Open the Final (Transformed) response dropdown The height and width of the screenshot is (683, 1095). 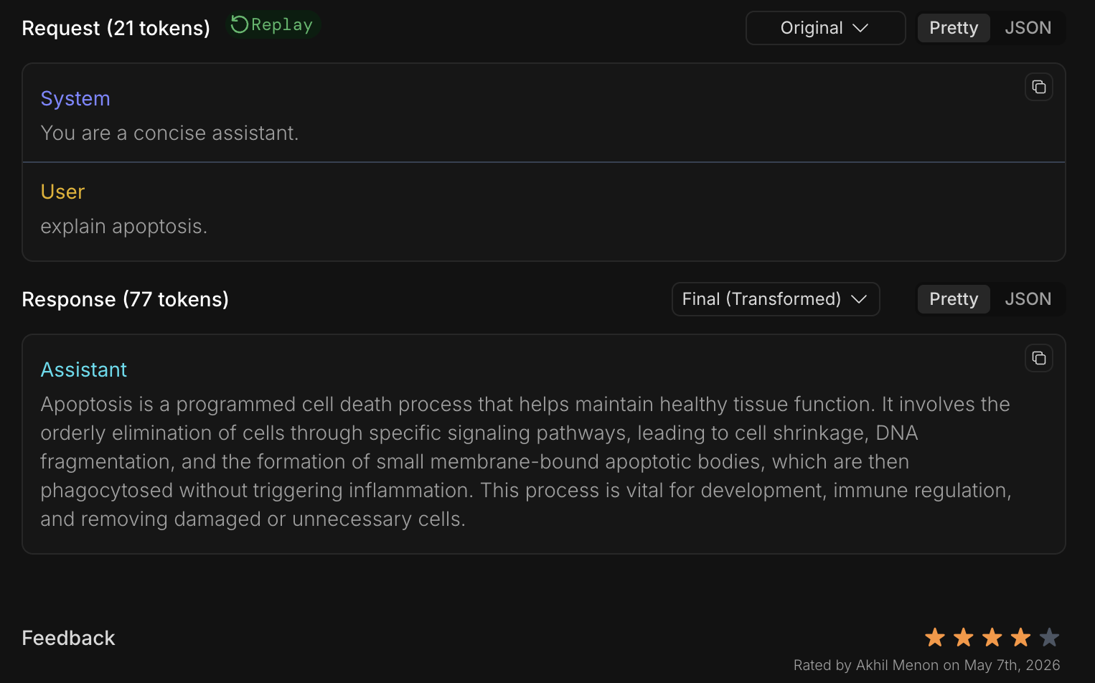775,299
